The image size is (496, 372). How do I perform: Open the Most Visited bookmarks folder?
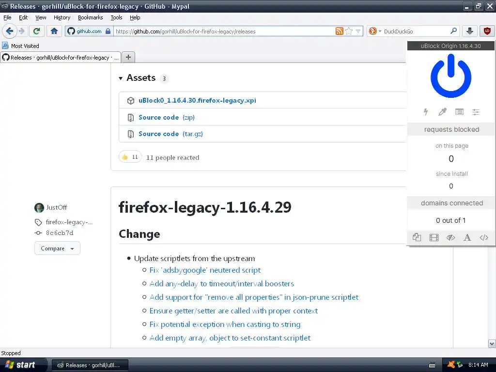click(x=20, y=46)
